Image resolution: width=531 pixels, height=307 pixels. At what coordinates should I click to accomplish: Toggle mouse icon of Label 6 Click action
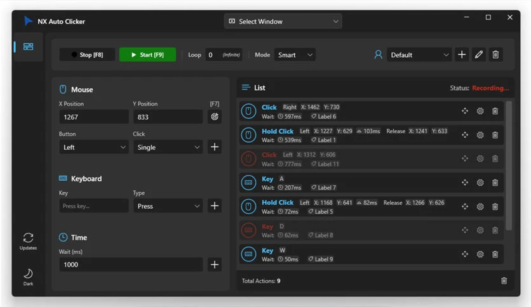248,111
